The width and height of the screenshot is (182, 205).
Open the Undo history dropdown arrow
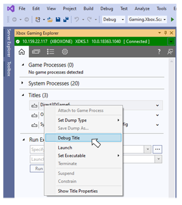pos(83,20)
